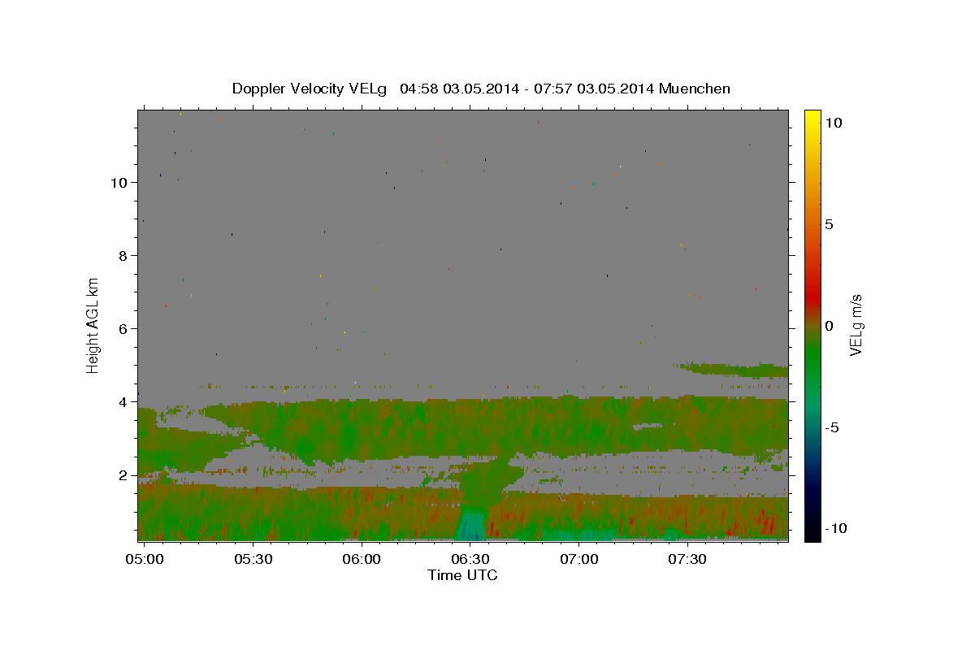Image resolution: width=975 pixels, height=650 pixels.
Task: Click the end time '07:57 03.05.2014' in title
Action: (596, 89)
